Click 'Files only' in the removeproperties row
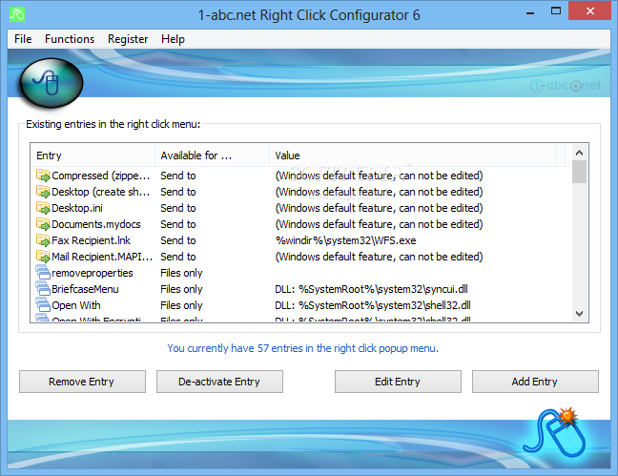 click(181, 273)
